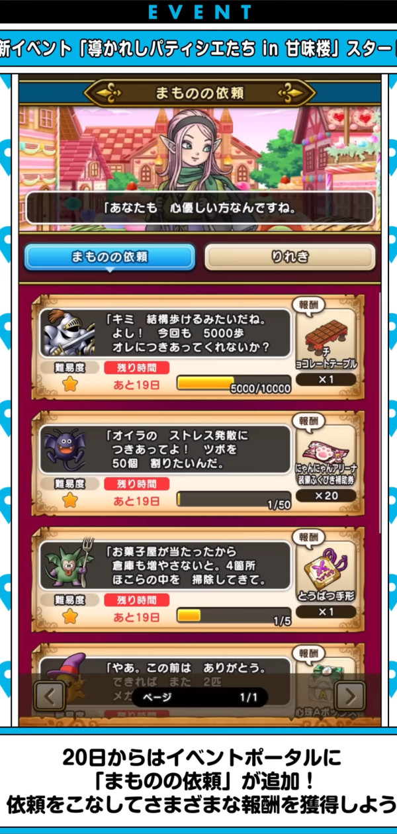The image size is (397, 834).
Task: Go to previous page with left arrow
Action: (x=49, y=696)
